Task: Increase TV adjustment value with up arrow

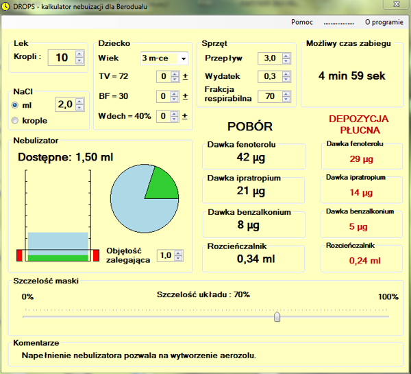Action: point(175,73)
